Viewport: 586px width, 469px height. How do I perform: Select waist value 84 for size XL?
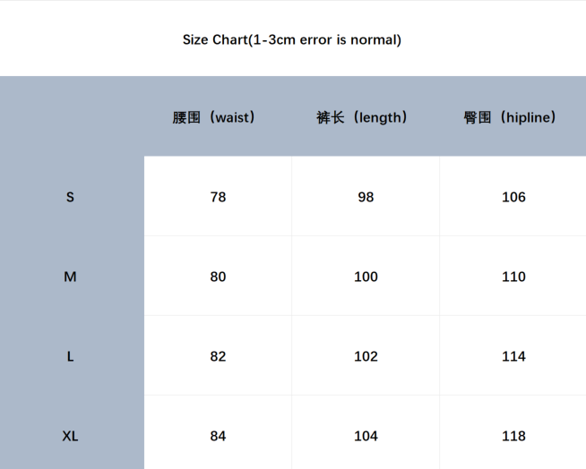[x=218, y=436]
